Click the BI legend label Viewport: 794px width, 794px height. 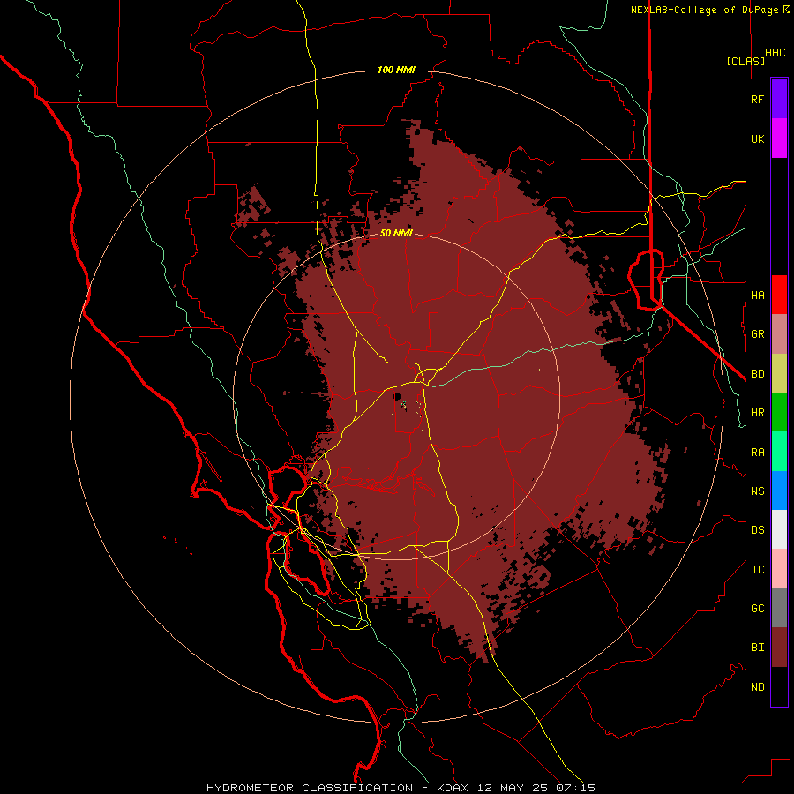coord(757,648)
